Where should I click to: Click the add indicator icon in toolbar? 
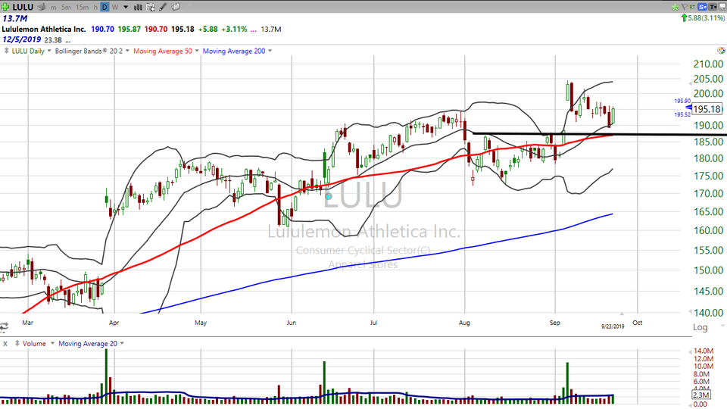tap(149, 7)
